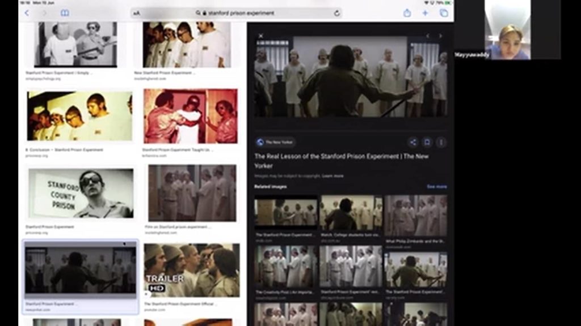The image size is (581, 326).
Task: Visit The New Yorker source chip
Action: coord(275,142)
